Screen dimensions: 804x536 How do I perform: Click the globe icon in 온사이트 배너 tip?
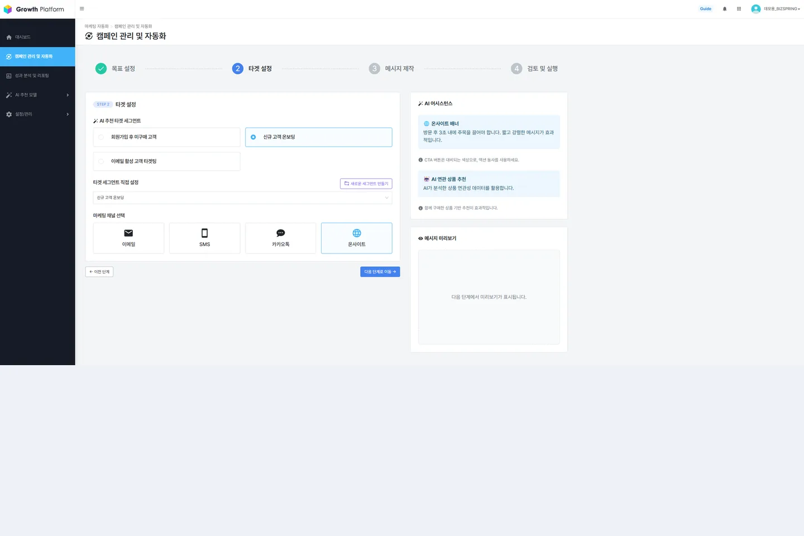coord(427,124)
